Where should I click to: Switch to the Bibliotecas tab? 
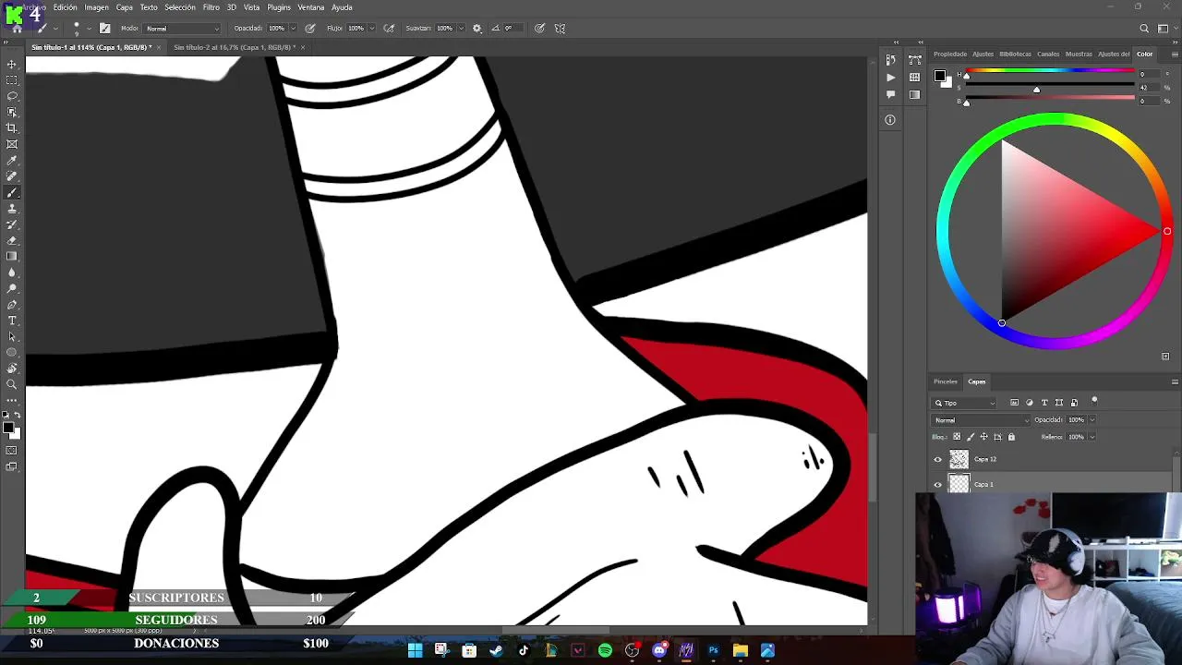point(1015,54)
